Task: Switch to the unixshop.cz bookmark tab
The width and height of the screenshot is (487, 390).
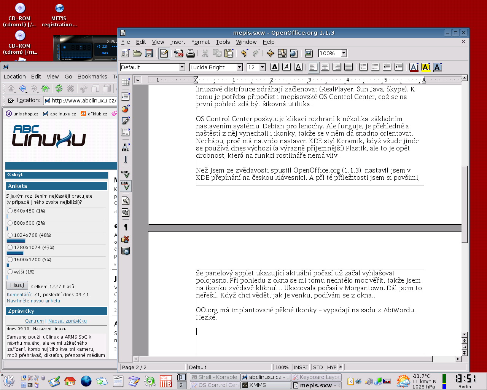Action: point(22,113)
